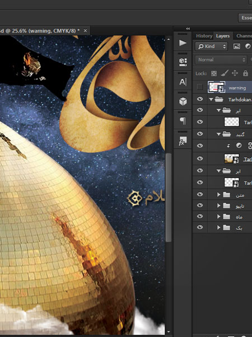This screenshot has width=252, height=337.
Task: Hide the Tarhdokan group
Action: [200, 99]
